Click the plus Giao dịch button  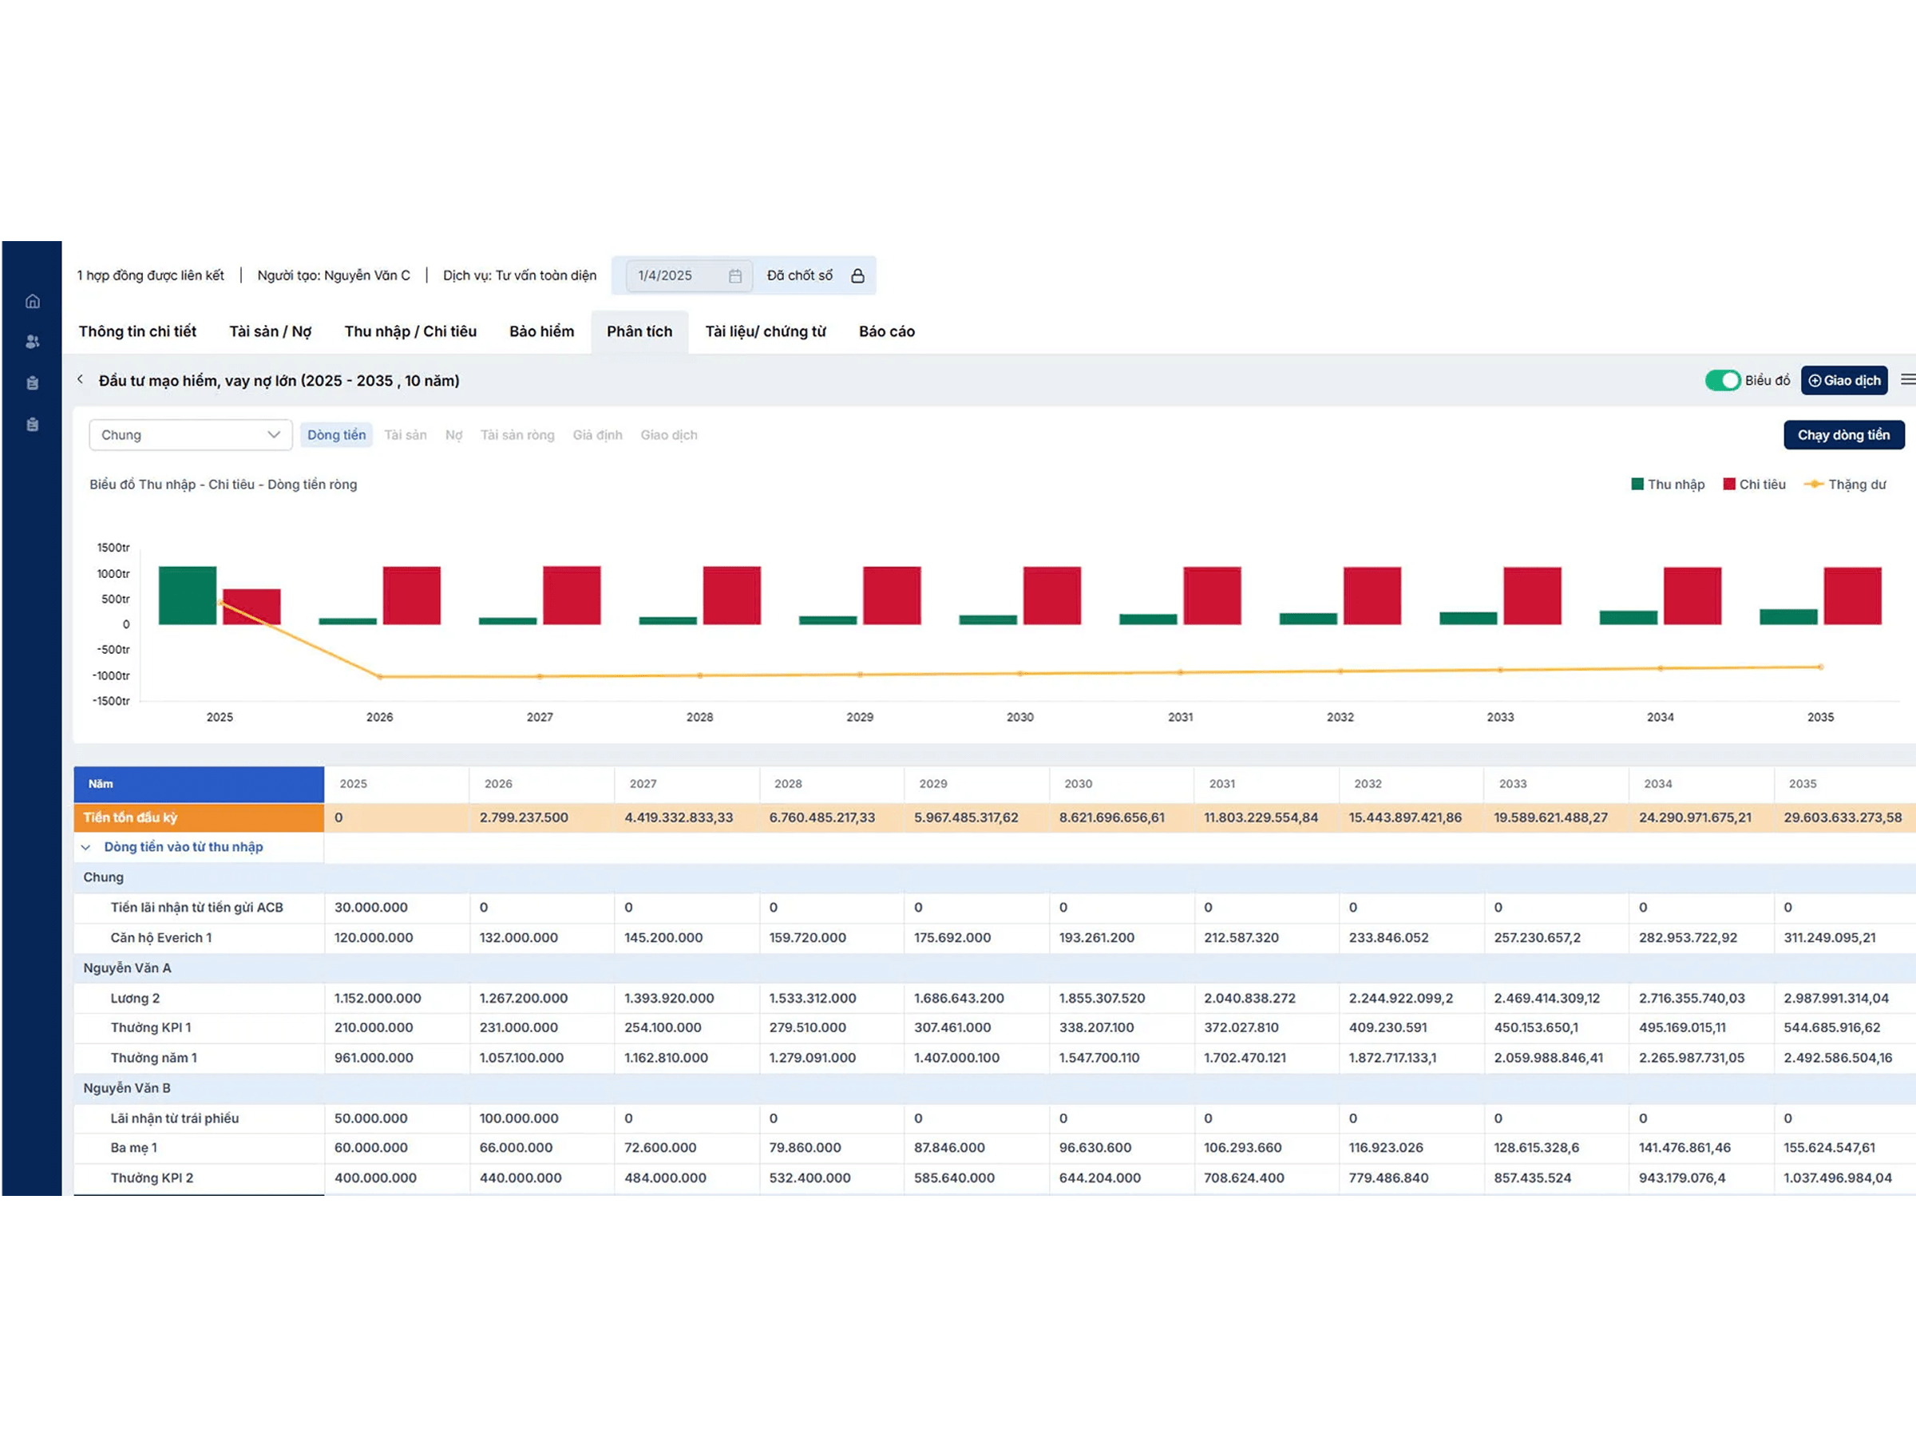(1843, 380)
